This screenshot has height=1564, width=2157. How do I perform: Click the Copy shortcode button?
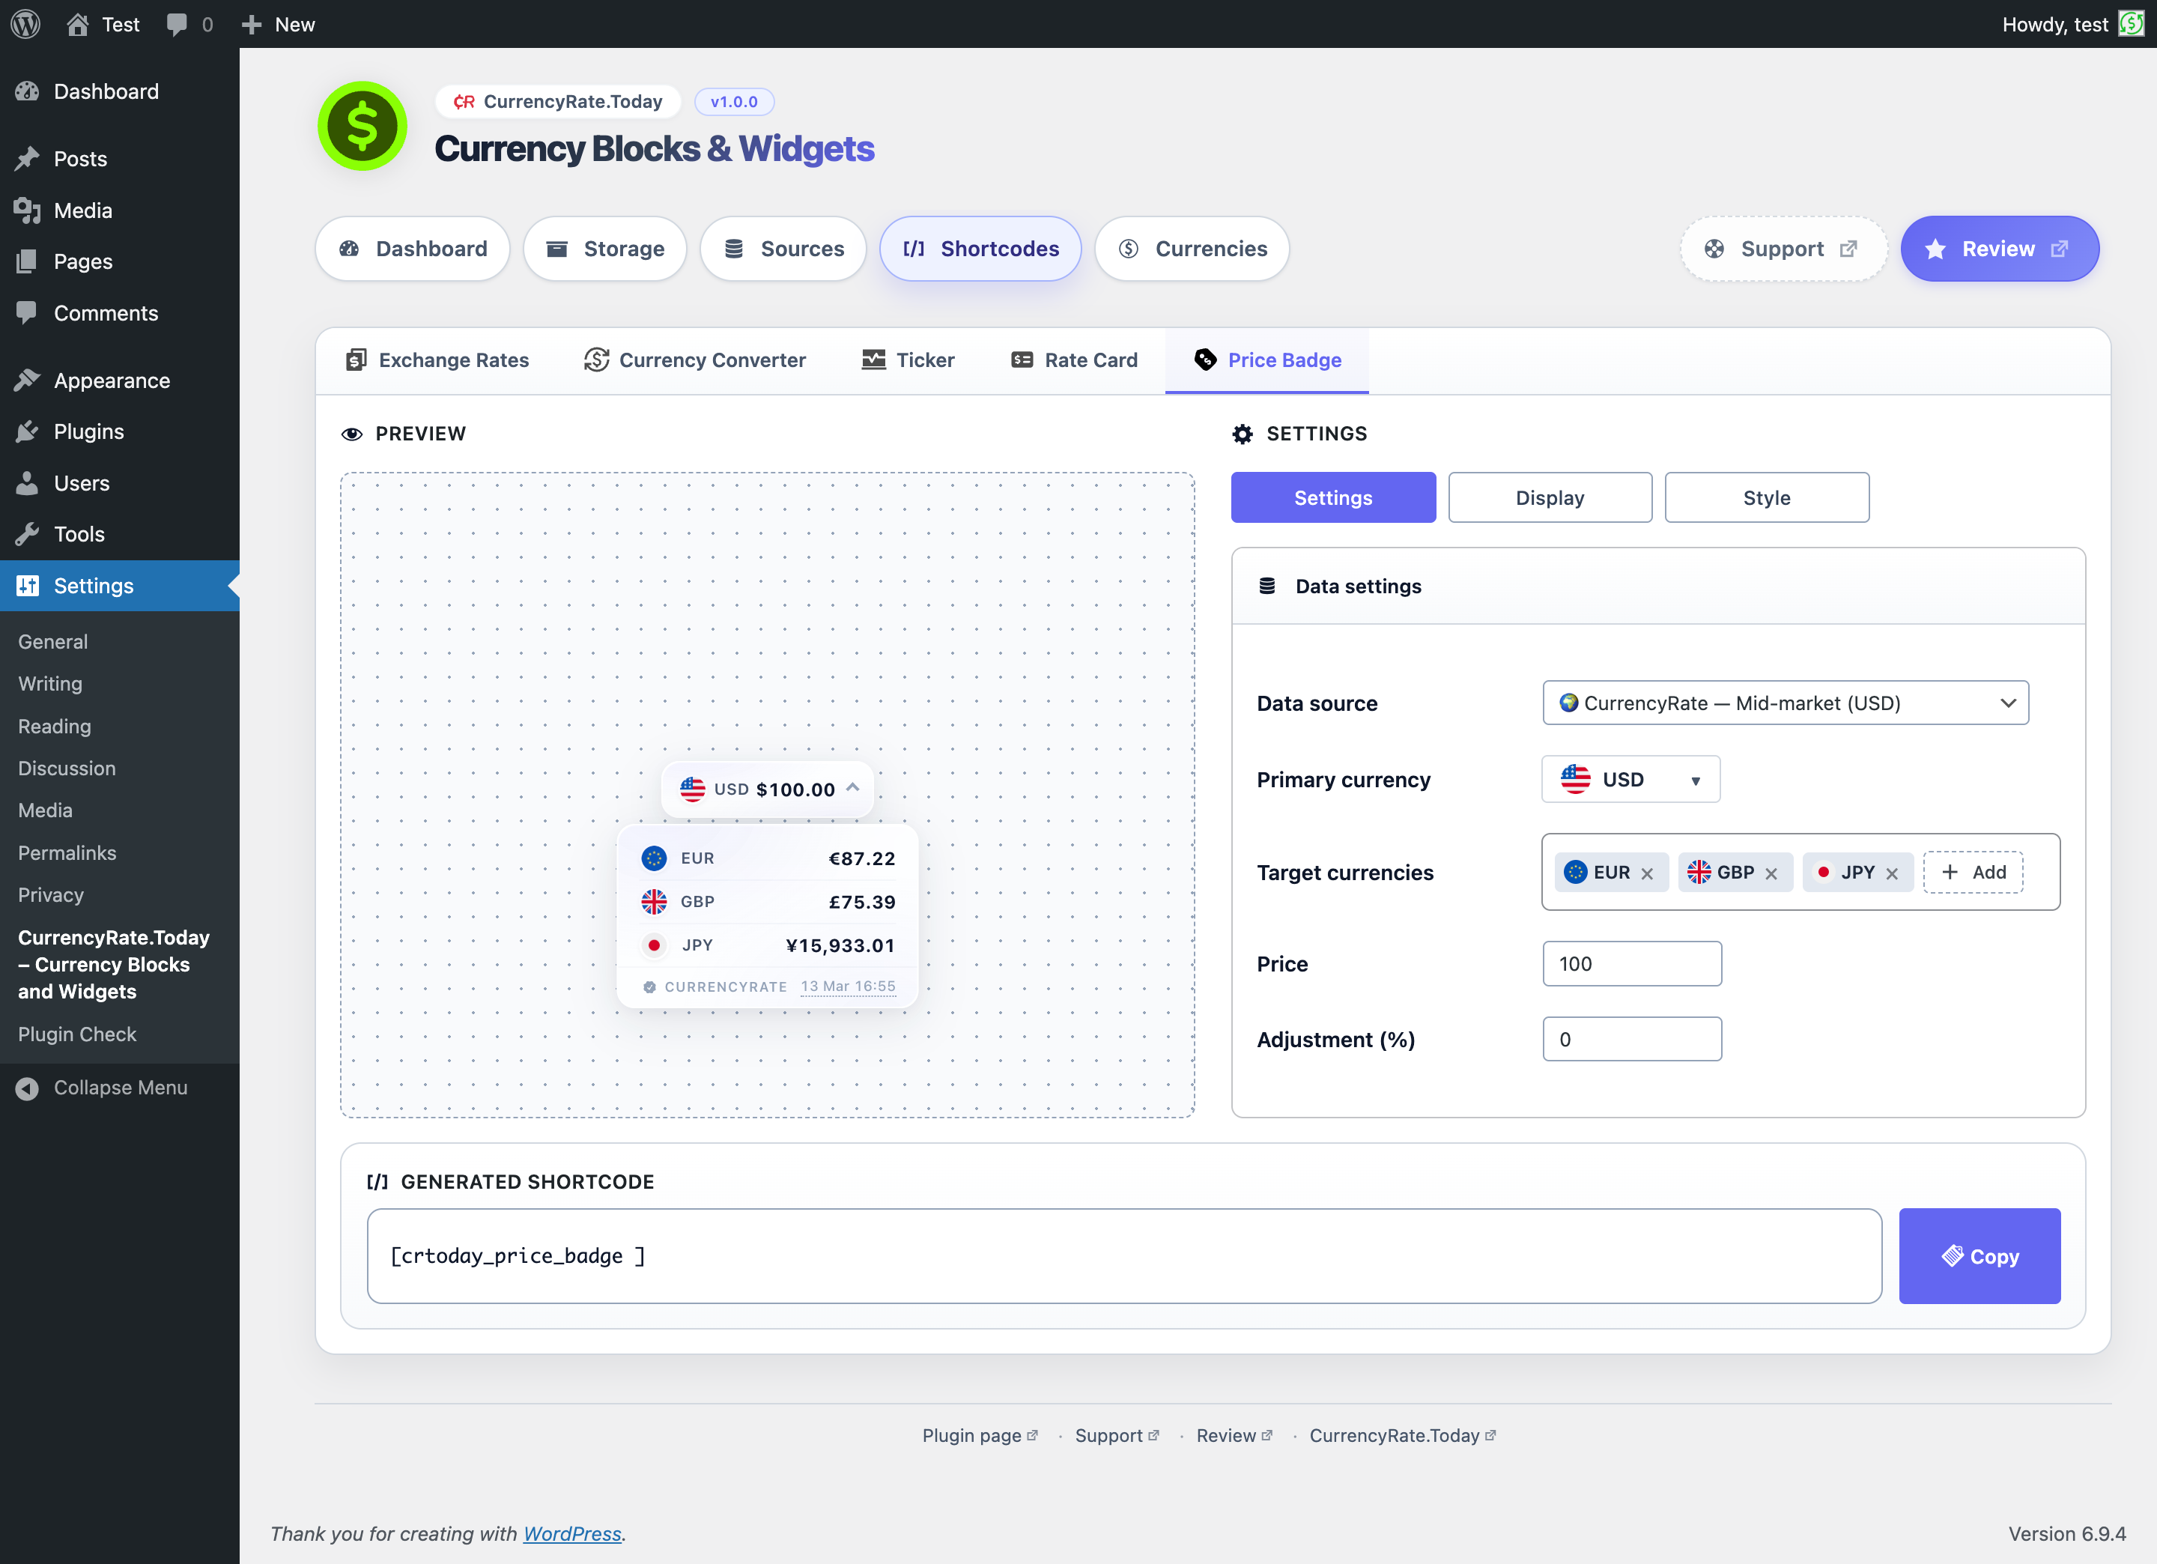pyautogui.click(x=1979, y=1255)
